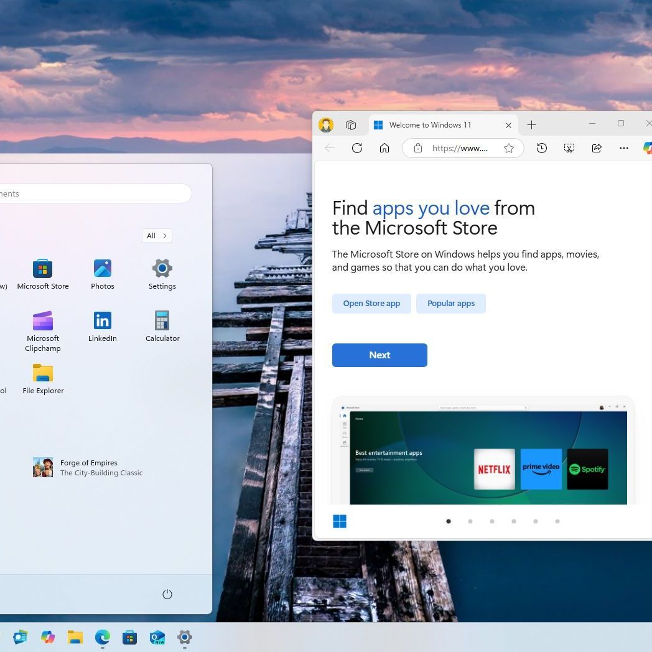Click Windows logo on welcome page
Viewport: 652px width, 652px height.
click(x=340, y=521)
